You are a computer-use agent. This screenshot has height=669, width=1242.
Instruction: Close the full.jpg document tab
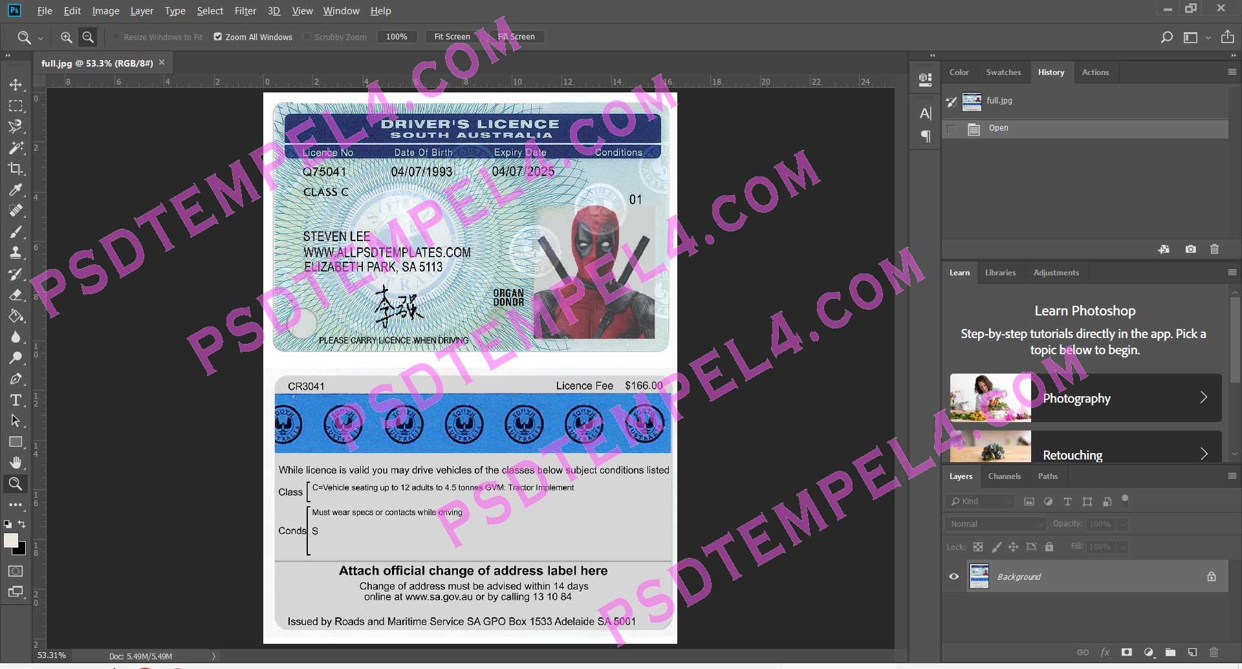(x=162, y=63)
